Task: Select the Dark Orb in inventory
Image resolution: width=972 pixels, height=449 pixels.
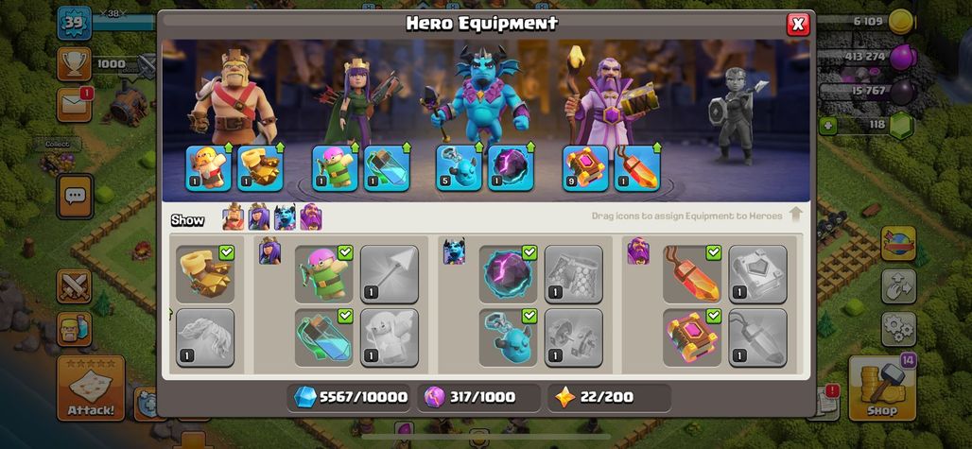Action: click(x=508, y=274)
